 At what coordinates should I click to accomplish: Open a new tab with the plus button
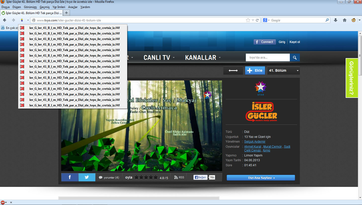pos(66,13)
